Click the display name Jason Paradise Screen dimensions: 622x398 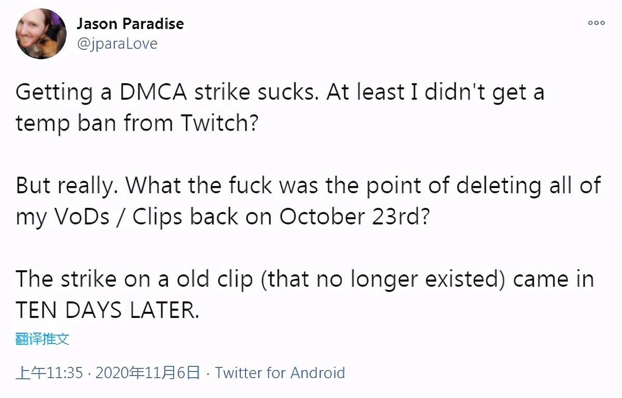pos(131,23)
